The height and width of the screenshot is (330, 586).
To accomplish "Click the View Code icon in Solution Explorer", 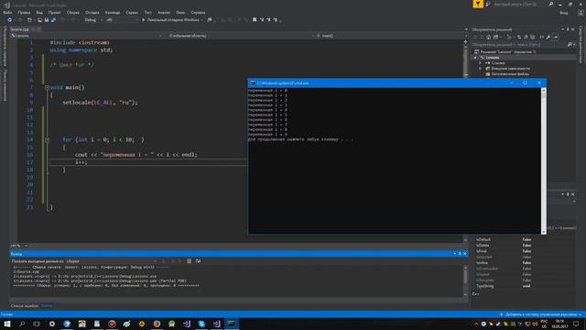I will [x=541, y=37].
